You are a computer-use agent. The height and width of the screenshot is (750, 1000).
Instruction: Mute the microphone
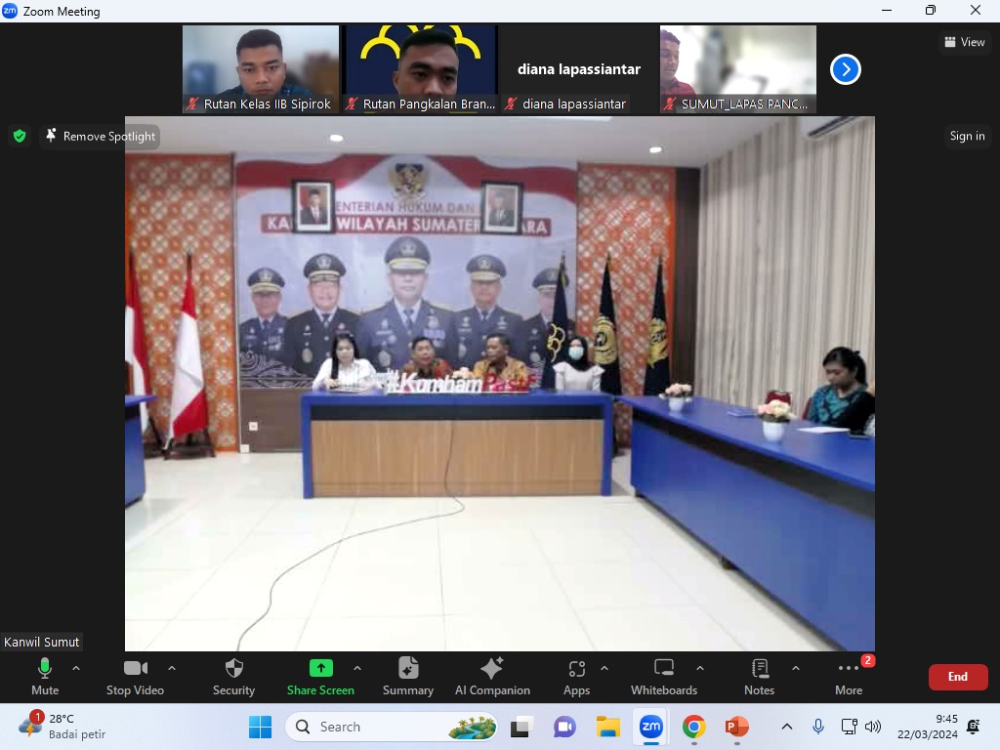coord(44,676)
